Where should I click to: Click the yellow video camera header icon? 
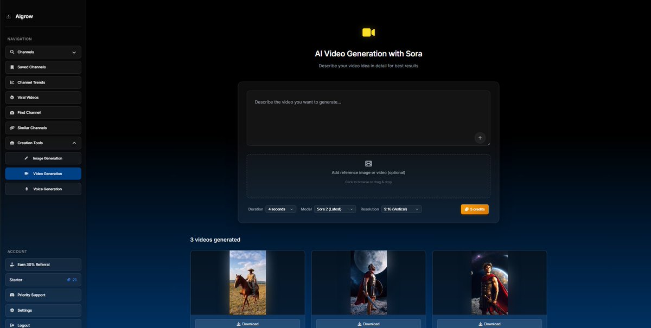(368, 33)
